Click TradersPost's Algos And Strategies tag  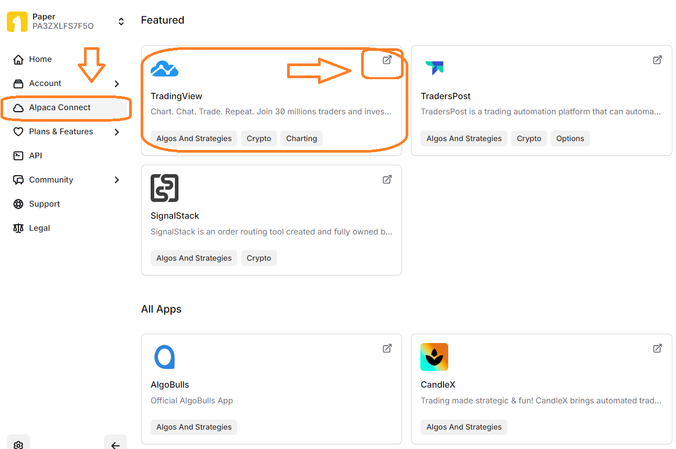click(464, 138)
